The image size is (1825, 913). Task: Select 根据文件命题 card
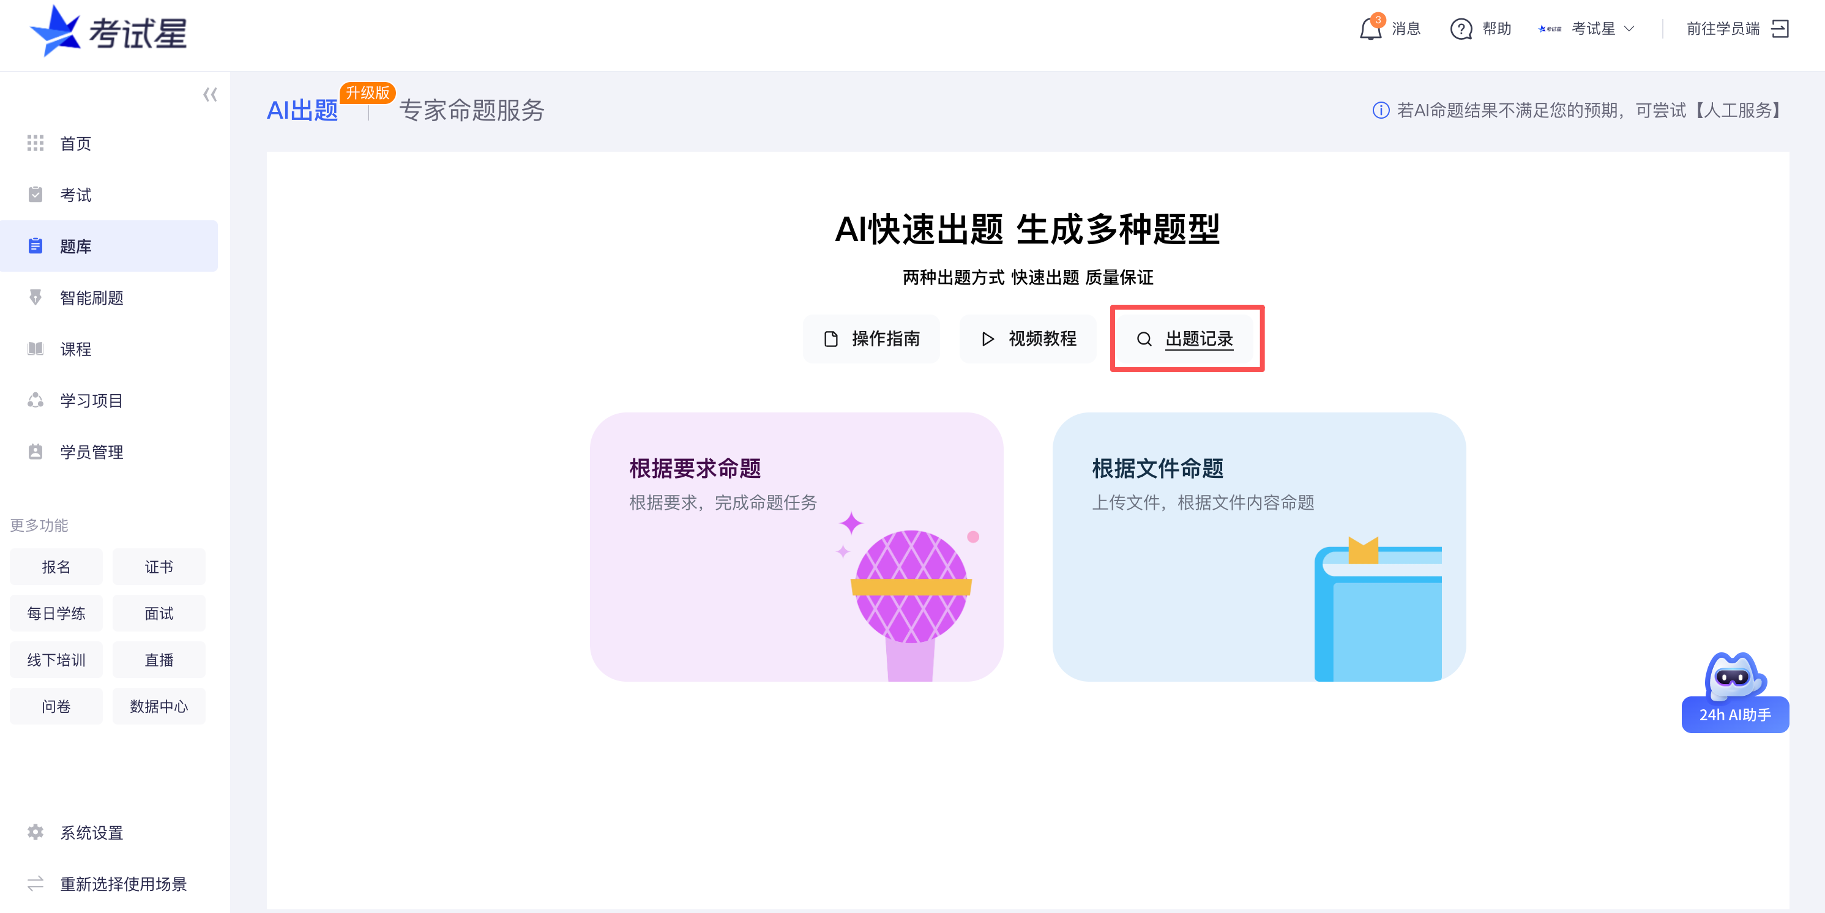coord(1258,546)
